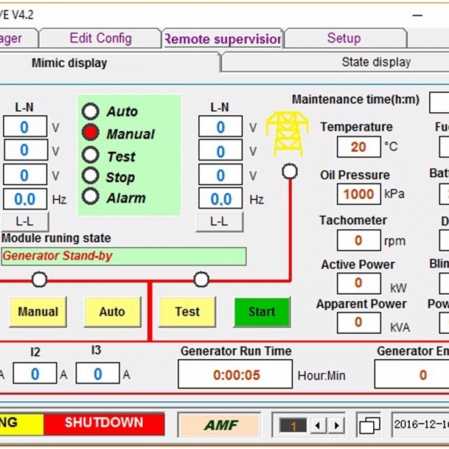Open the Setup tab

(345, 38)
